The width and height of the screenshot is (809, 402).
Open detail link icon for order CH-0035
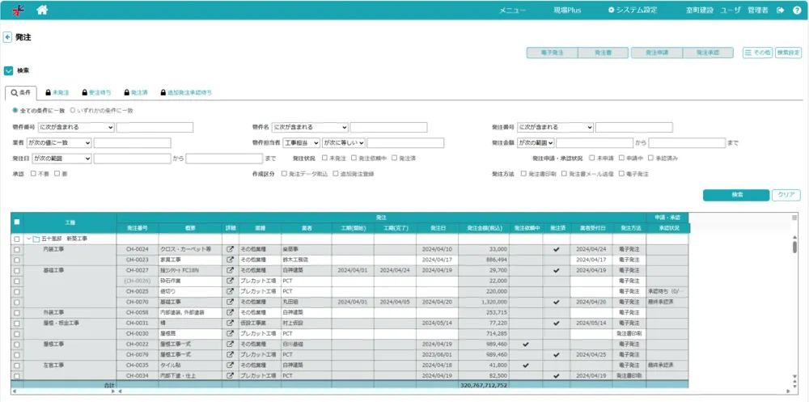pyautogui.click(x=230, y=365)
